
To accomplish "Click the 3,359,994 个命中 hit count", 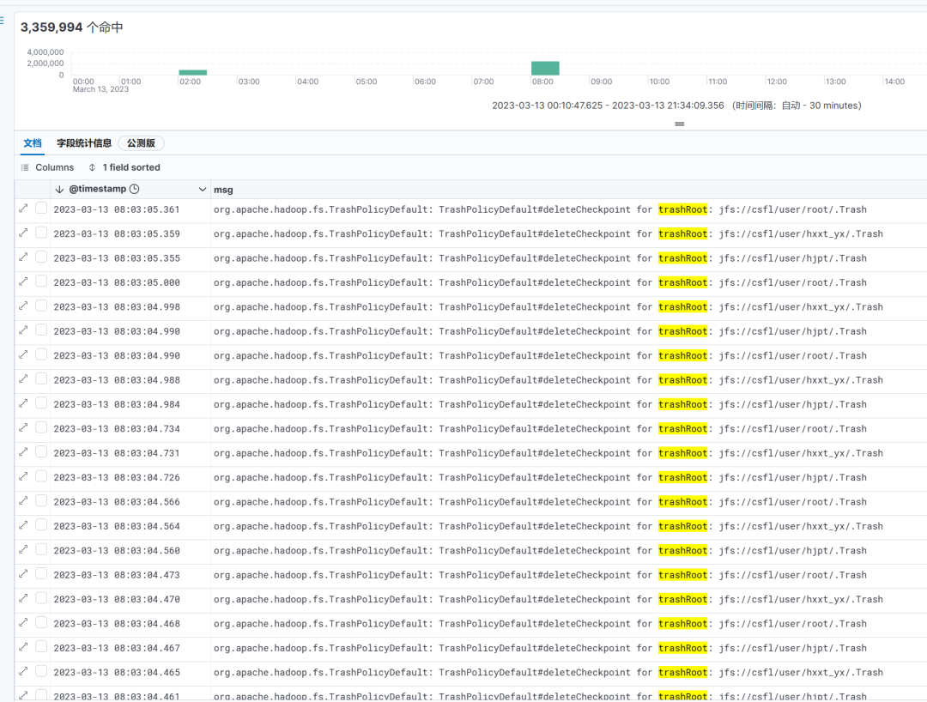I will point(71,27).
